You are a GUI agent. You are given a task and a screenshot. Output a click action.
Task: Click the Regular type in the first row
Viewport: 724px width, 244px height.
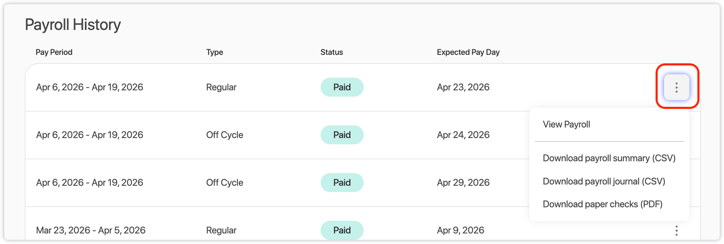[221, 87]
